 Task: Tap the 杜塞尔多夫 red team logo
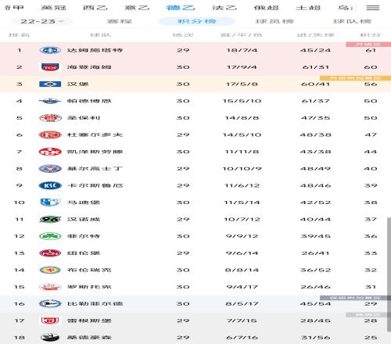(50, 134)
